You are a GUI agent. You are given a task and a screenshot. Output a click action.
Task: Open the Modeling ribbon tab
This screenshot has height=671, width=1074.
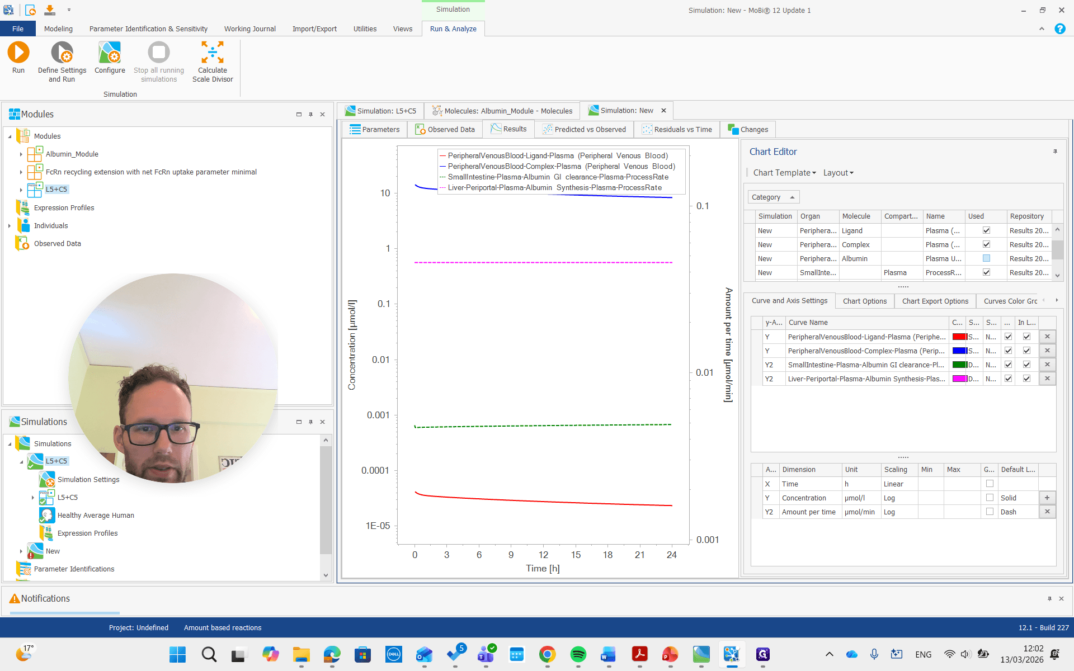pos(58,29)
